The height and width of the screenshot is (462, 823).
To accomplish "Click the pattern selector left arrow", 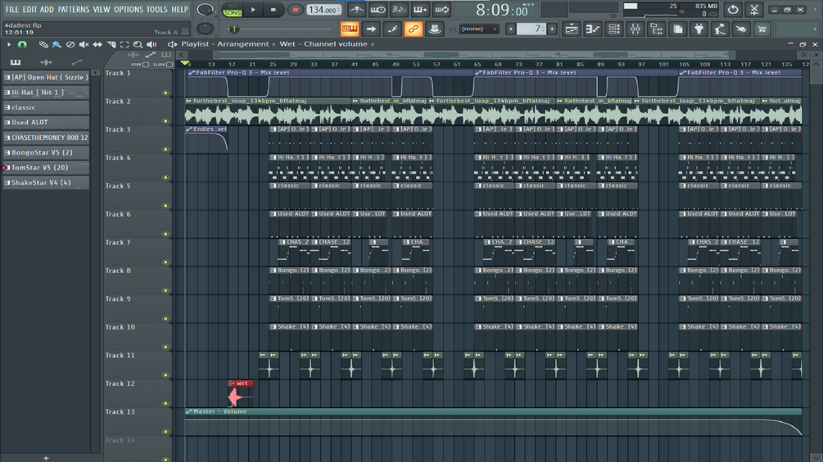I will pyautogui.click(x=510, y=29).
